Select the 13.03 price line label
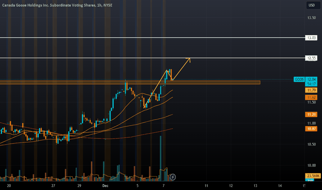 pyautogui.click(x=311, y=38)
